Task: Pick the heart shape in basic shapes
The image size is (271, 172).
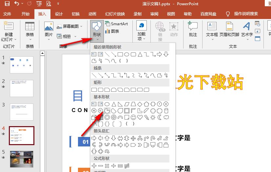Action: 140,117
